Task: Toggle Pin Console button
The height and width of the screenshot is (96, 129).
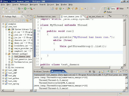Action: (x=108, y=71)
